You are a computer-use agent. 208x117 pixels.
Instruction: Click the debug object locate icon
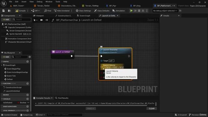coord(180,11)
